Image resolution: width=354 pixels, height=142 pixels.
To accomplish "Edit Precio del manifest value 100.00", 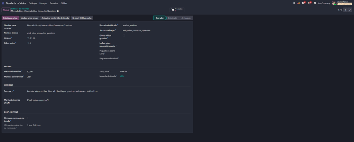I will [x=30, y=72].
